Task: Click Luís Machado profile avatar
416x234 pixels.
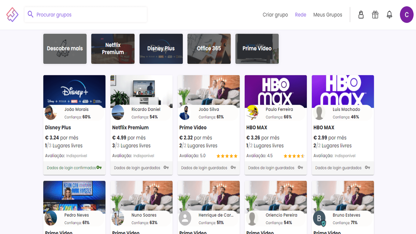Action: click(319, 113)
